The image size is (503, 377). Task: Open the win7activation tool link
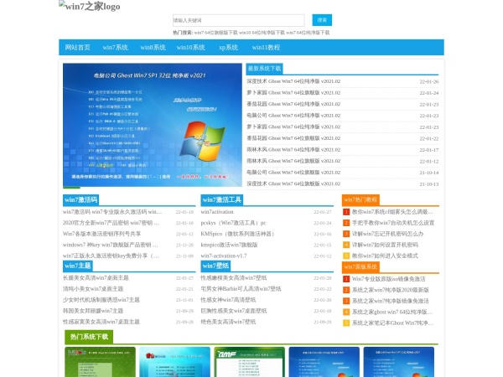pos(217,212)
